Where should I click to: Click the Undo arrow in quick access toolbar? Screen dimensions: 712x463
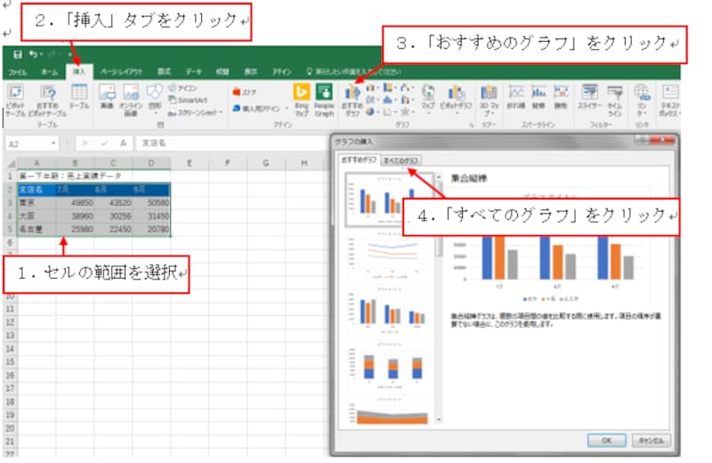(x=33, y=54)
